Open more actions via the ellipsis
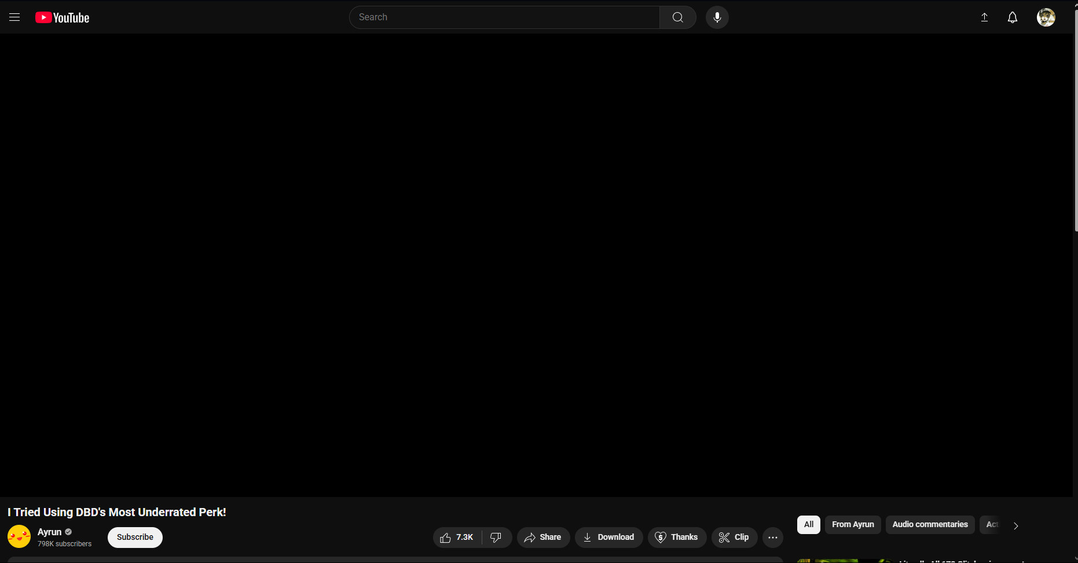The width and height of the screenshot is (1078, 563). click(772, 537)
